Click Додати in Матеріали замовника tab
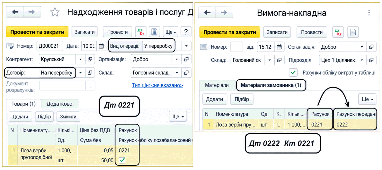382x170 pixels. [x=215, y=99]
